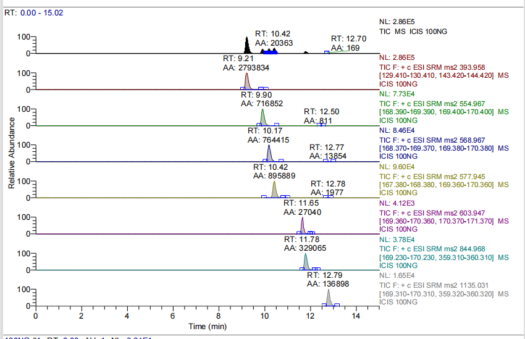Click the tallest black peak in TIC trace
Screen dimensions: 525x339
click(247, 46)
